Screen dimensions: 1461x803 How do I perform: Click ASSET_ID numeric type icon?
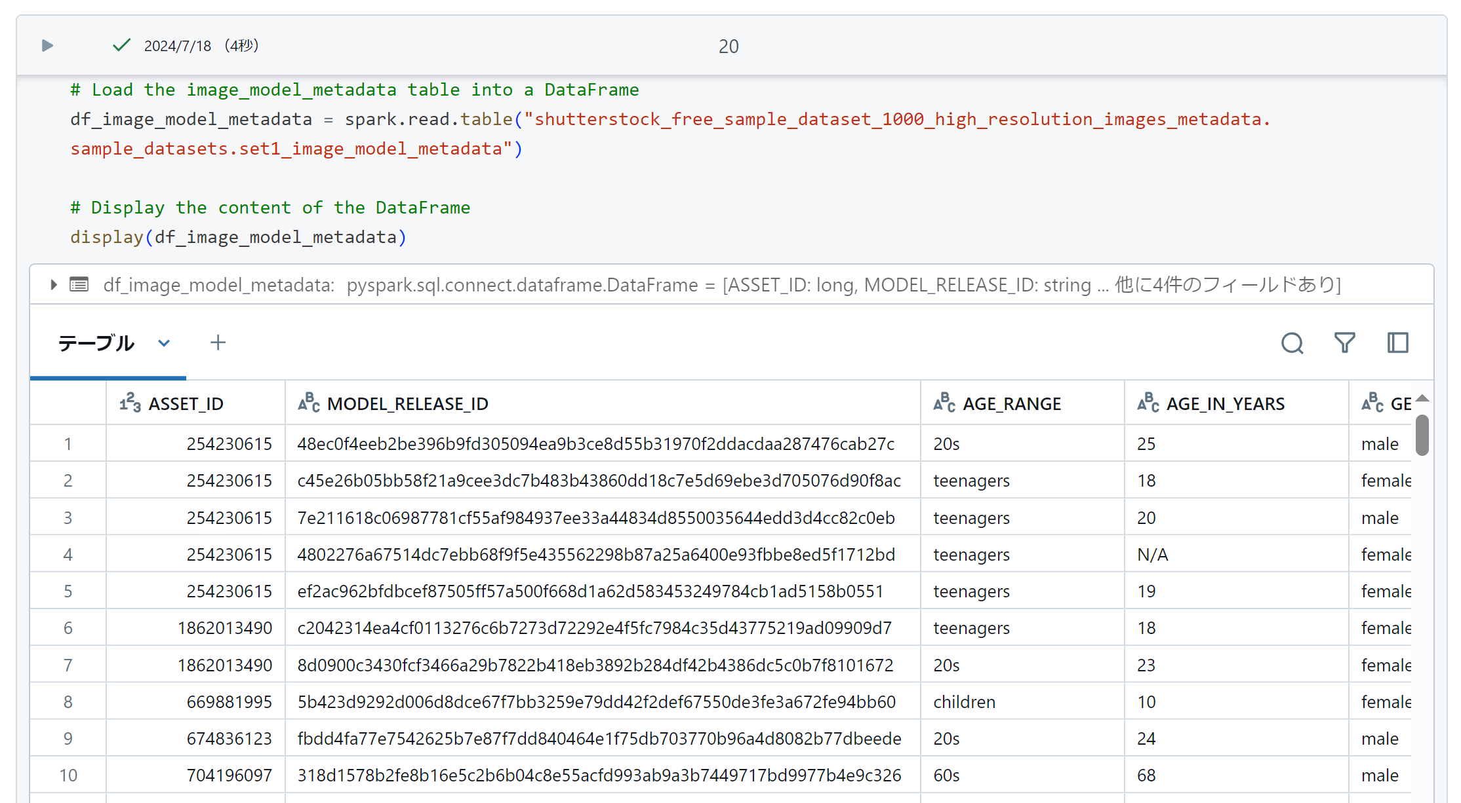130,403
